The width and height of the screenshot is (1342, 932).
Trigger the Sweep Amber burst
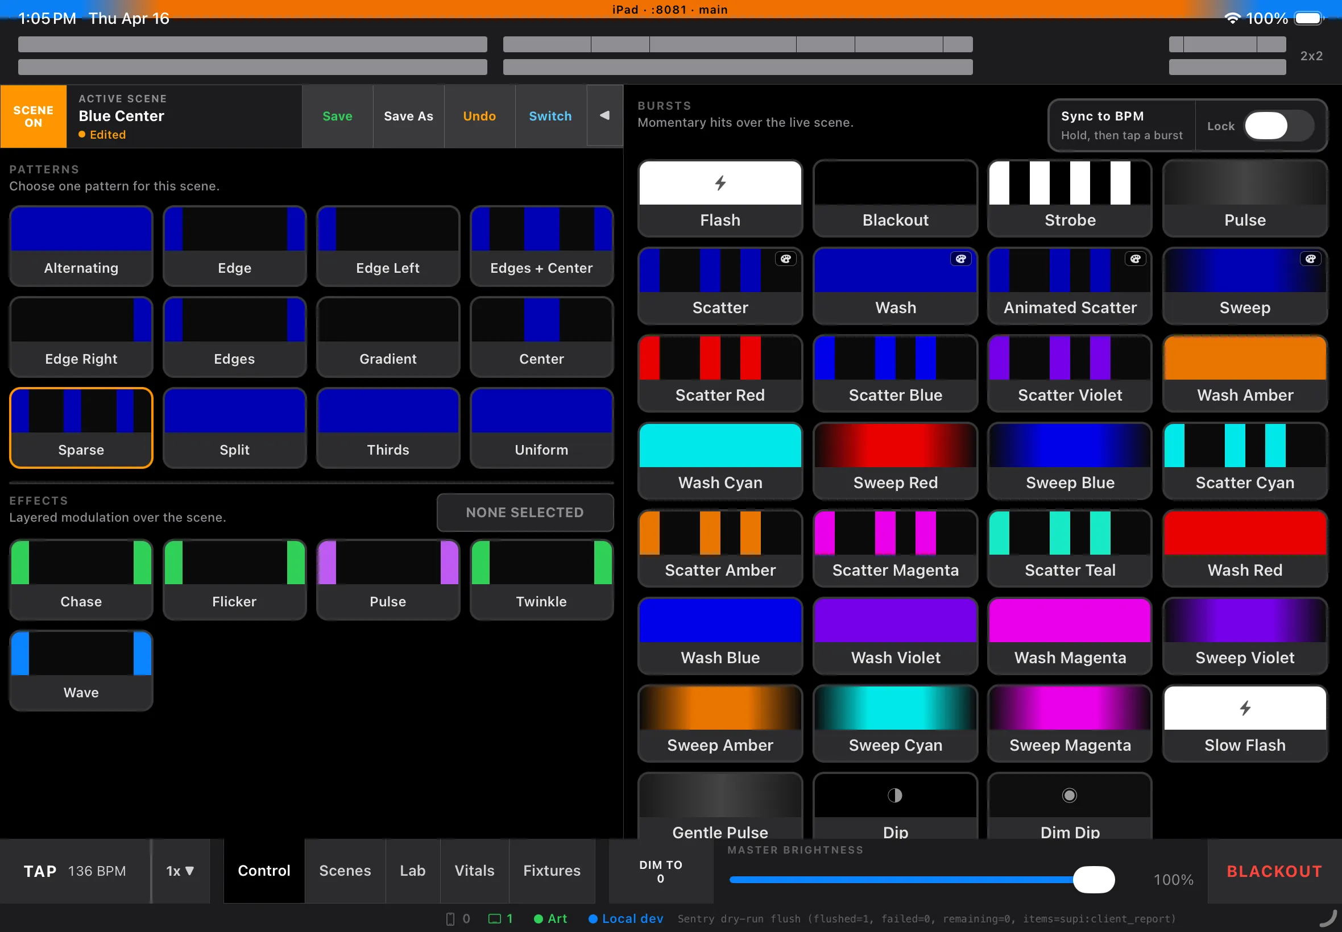tap(720, 723)
